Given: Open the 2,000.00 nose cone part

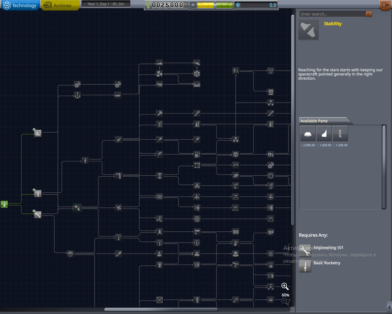Looking at the screenshot, I should (x=308, y=133).
